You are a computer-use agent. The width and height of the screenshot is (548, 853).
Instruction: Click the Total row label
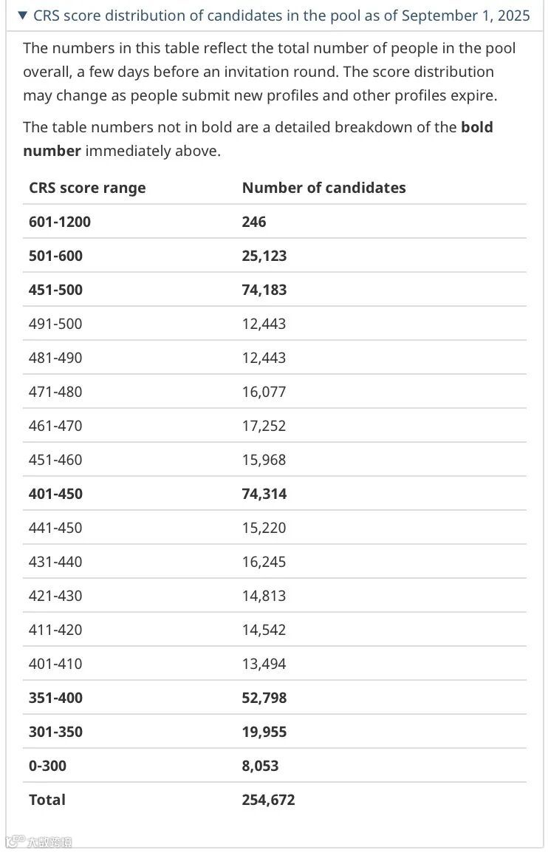[x=47, y=800]
